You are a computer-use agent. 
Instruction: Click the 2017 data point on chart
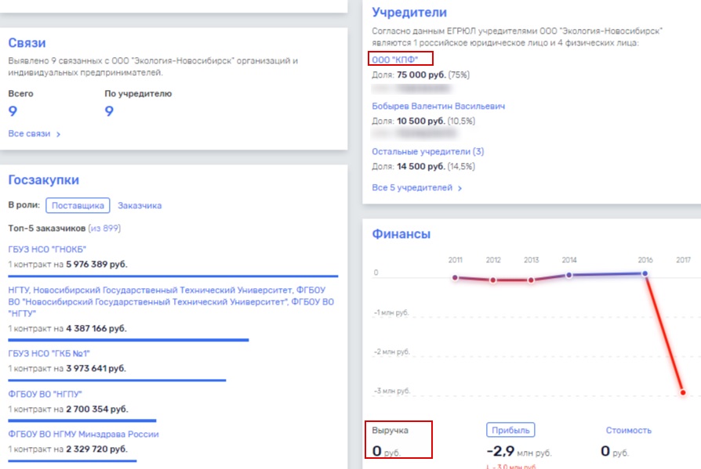(683, 393)
